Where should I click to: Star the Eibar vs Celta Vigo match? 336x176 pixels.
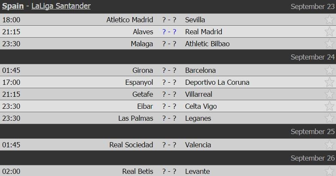point(329,106)
